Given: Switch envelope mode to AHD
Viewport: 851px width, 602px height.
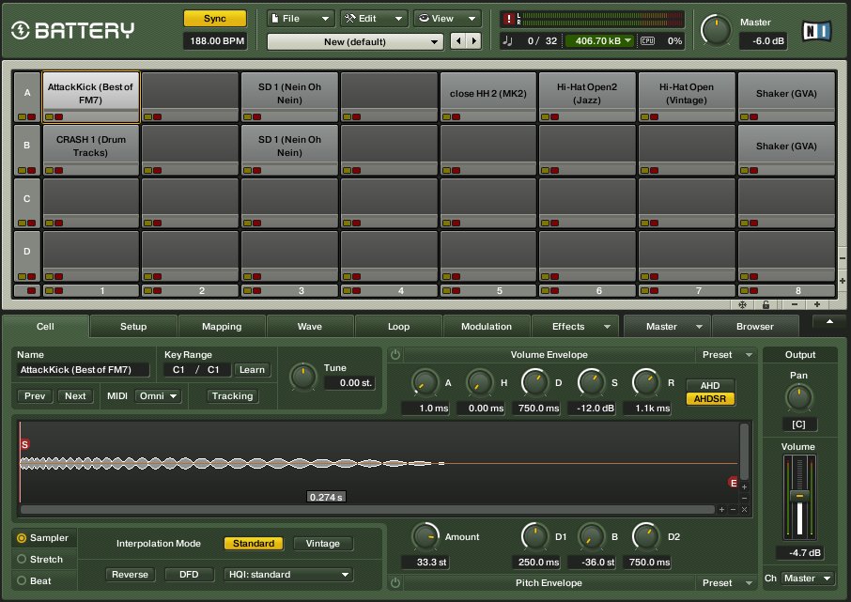Looking at the screenshot, I should pyautogui.click(x=710, y=385).
